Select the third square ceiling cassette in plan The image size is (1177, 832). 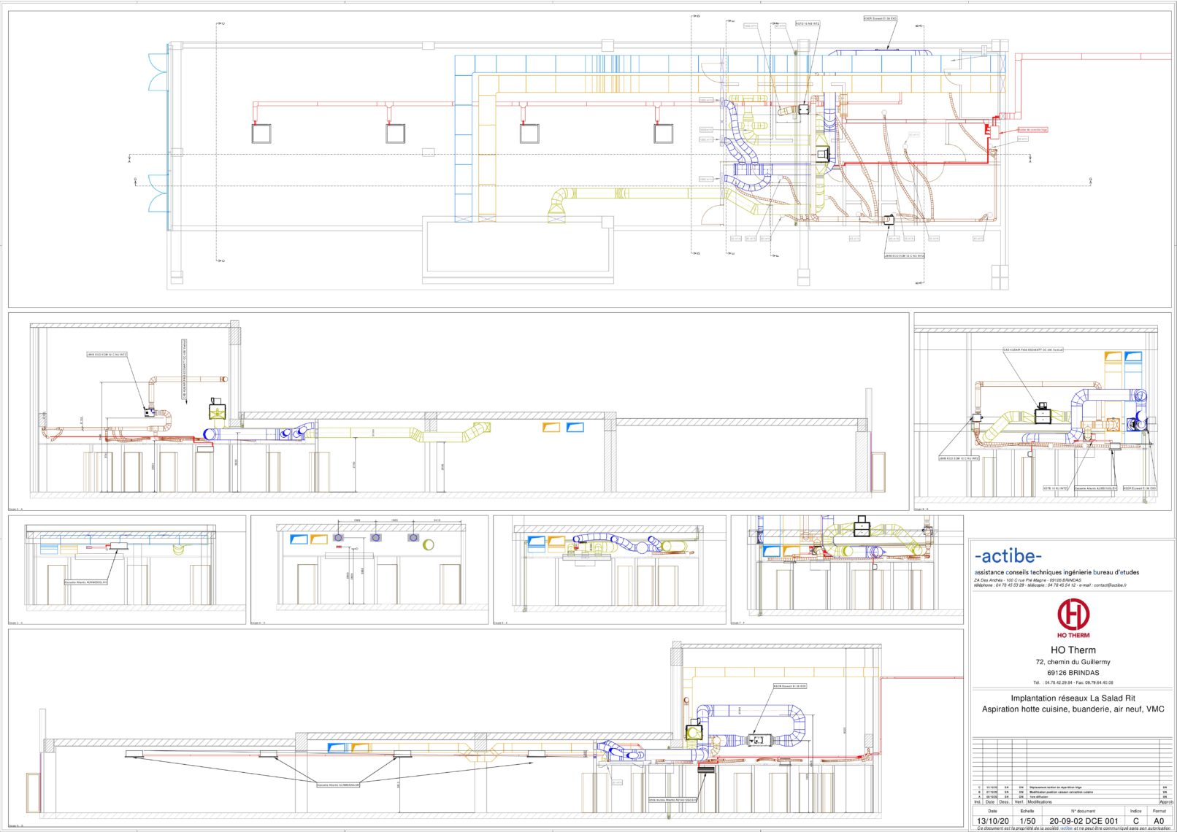click(529, 134)
